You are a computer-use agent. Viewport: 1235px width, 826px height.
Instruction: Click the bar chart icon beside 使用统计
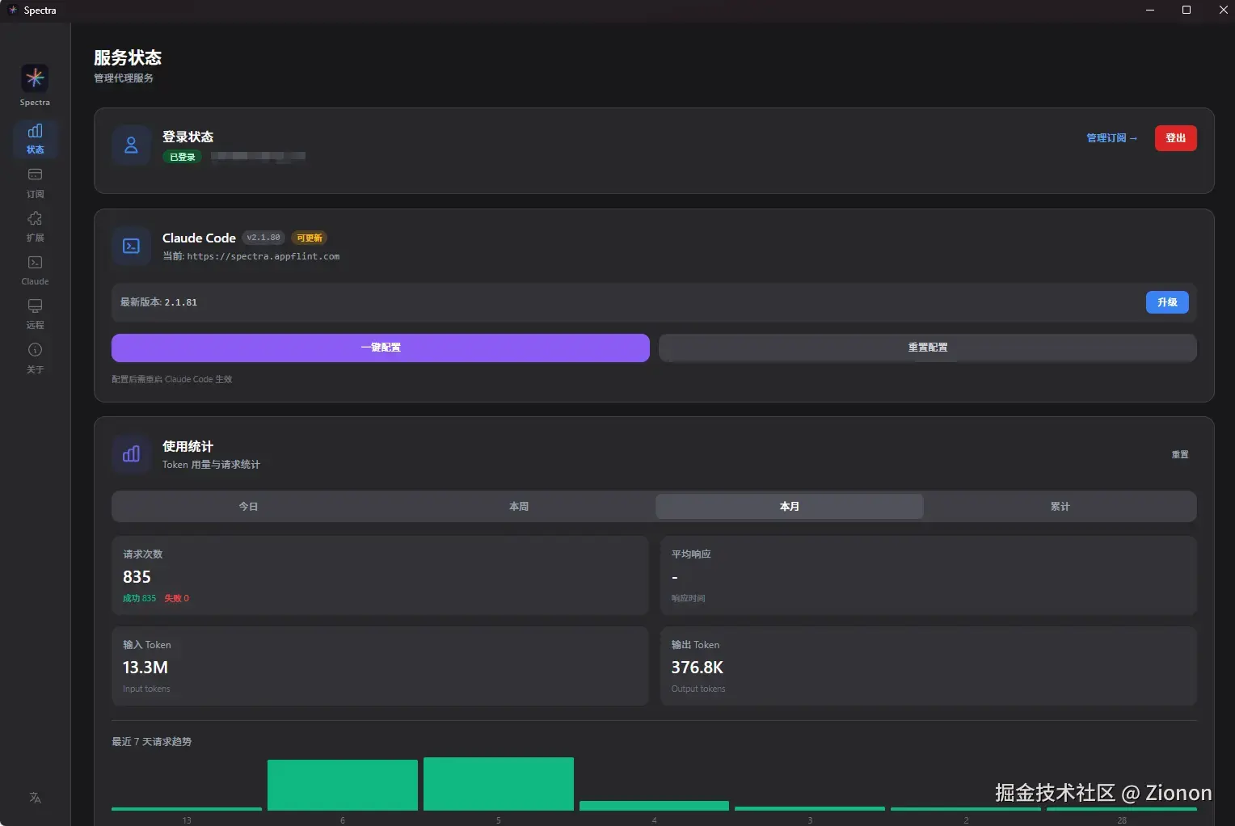pos(131,454)
